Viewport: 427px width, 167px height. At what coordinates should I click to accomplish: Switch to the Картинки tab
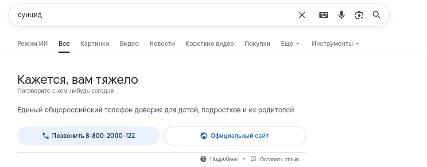pyautogui.click(x=94, y=44)
